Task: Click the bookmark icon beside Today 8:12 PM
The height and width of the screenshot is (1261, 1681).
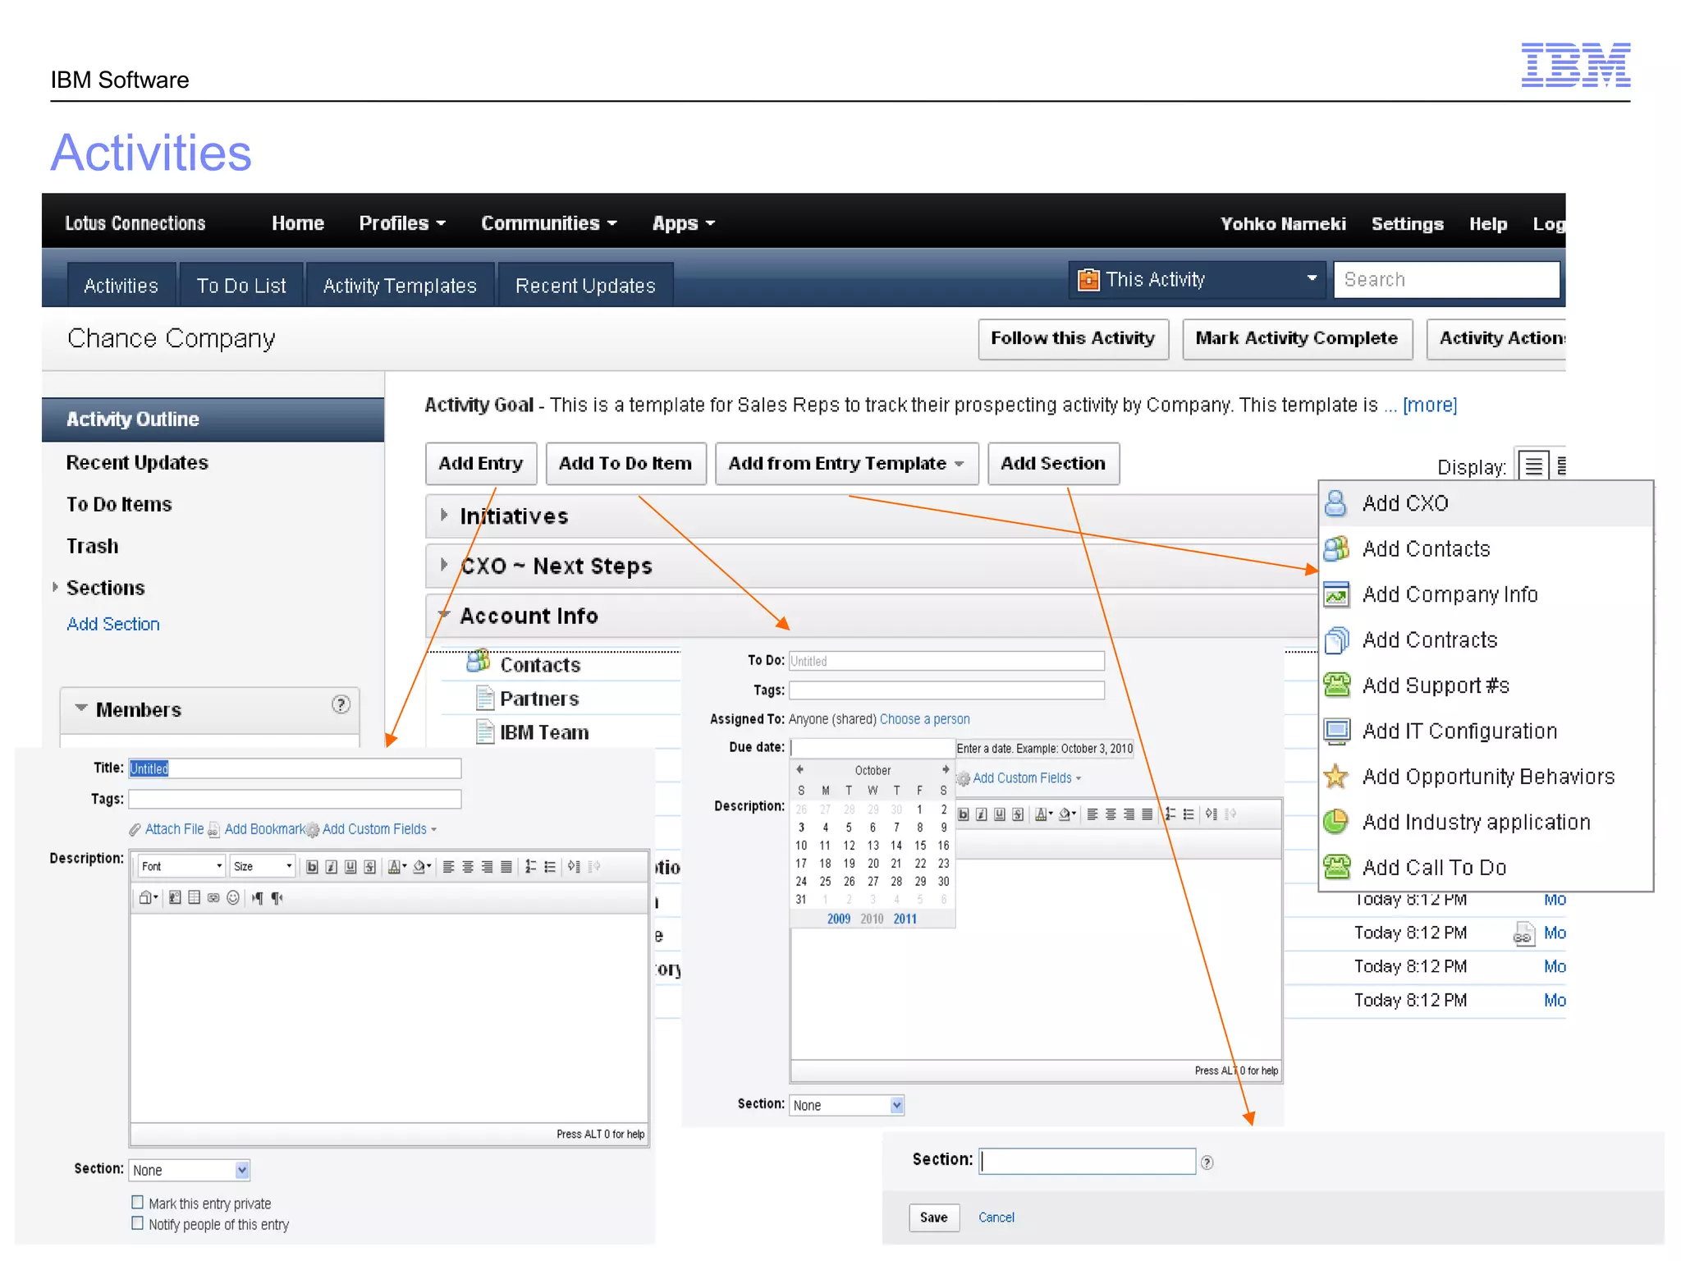Action: point(1523,934)
